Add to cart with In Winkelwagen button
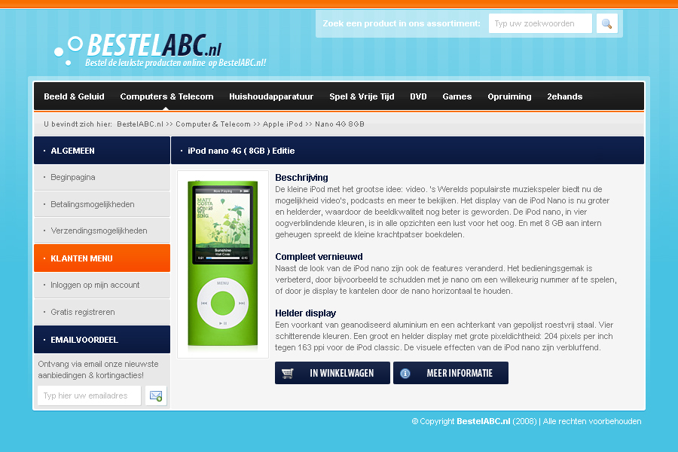This screenshot has width=678, height=452. [332, 373]
